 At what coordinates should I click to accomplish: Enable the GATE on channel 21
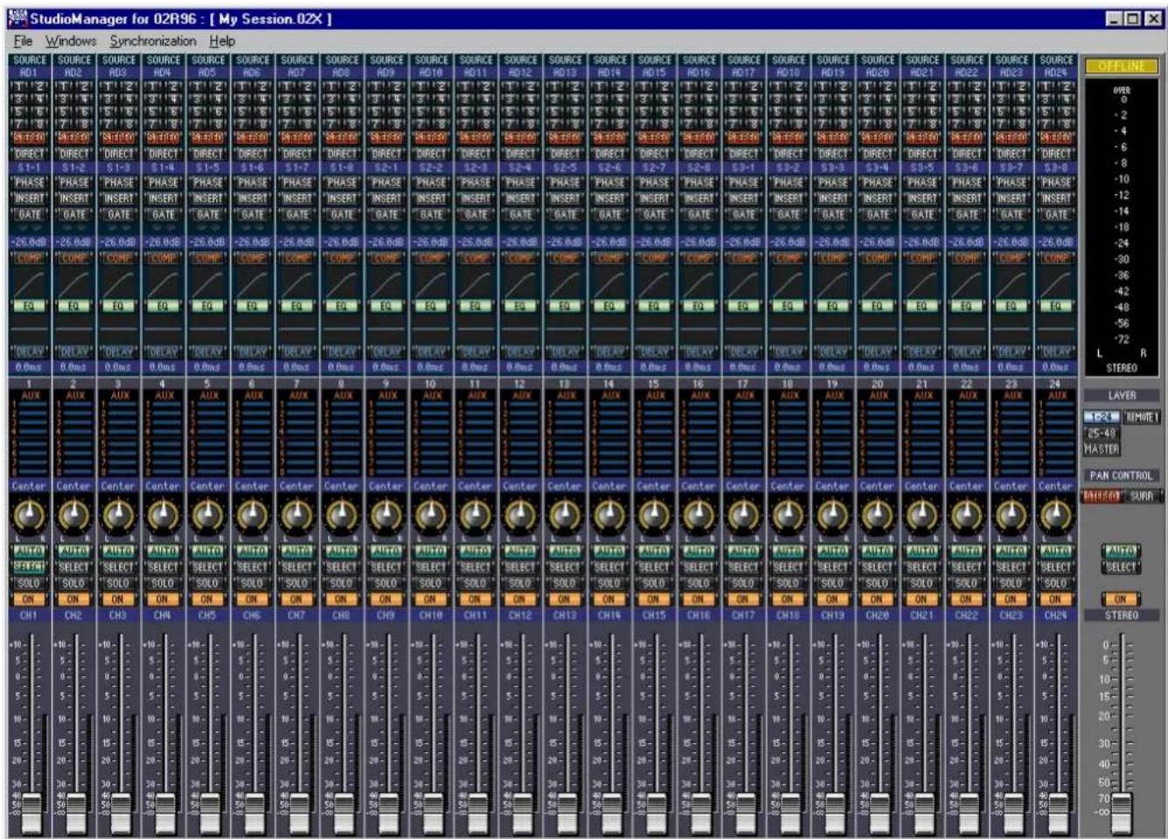tap(922, 213)
